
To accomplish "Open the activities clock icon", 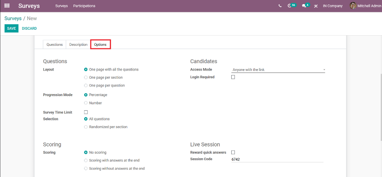I will click(290, 6).
